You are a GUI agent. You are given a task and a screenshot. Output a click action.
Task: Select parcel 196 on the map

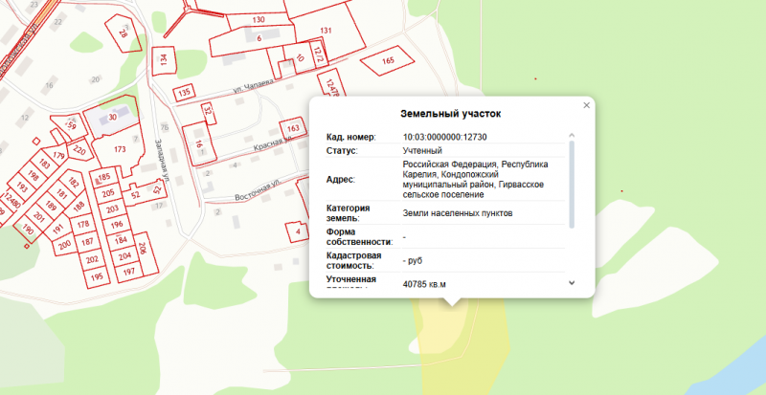pos(116,225)
